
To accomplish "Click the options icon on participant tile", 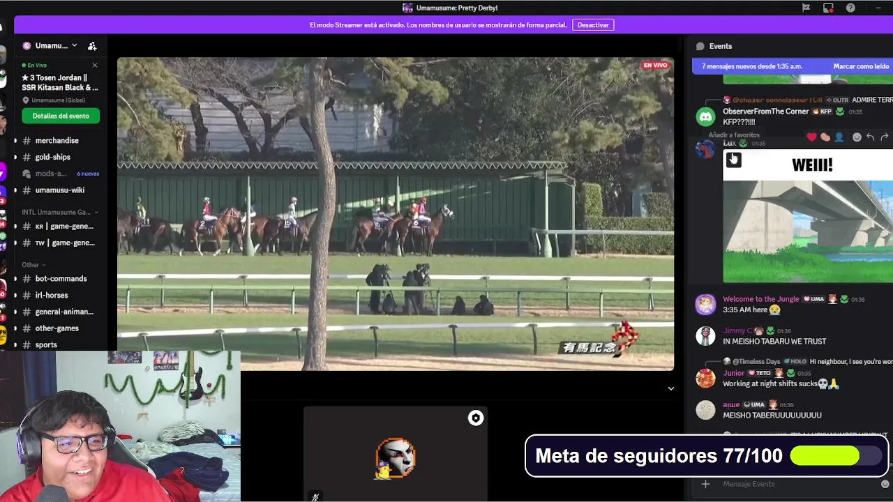I will [476, 418].
